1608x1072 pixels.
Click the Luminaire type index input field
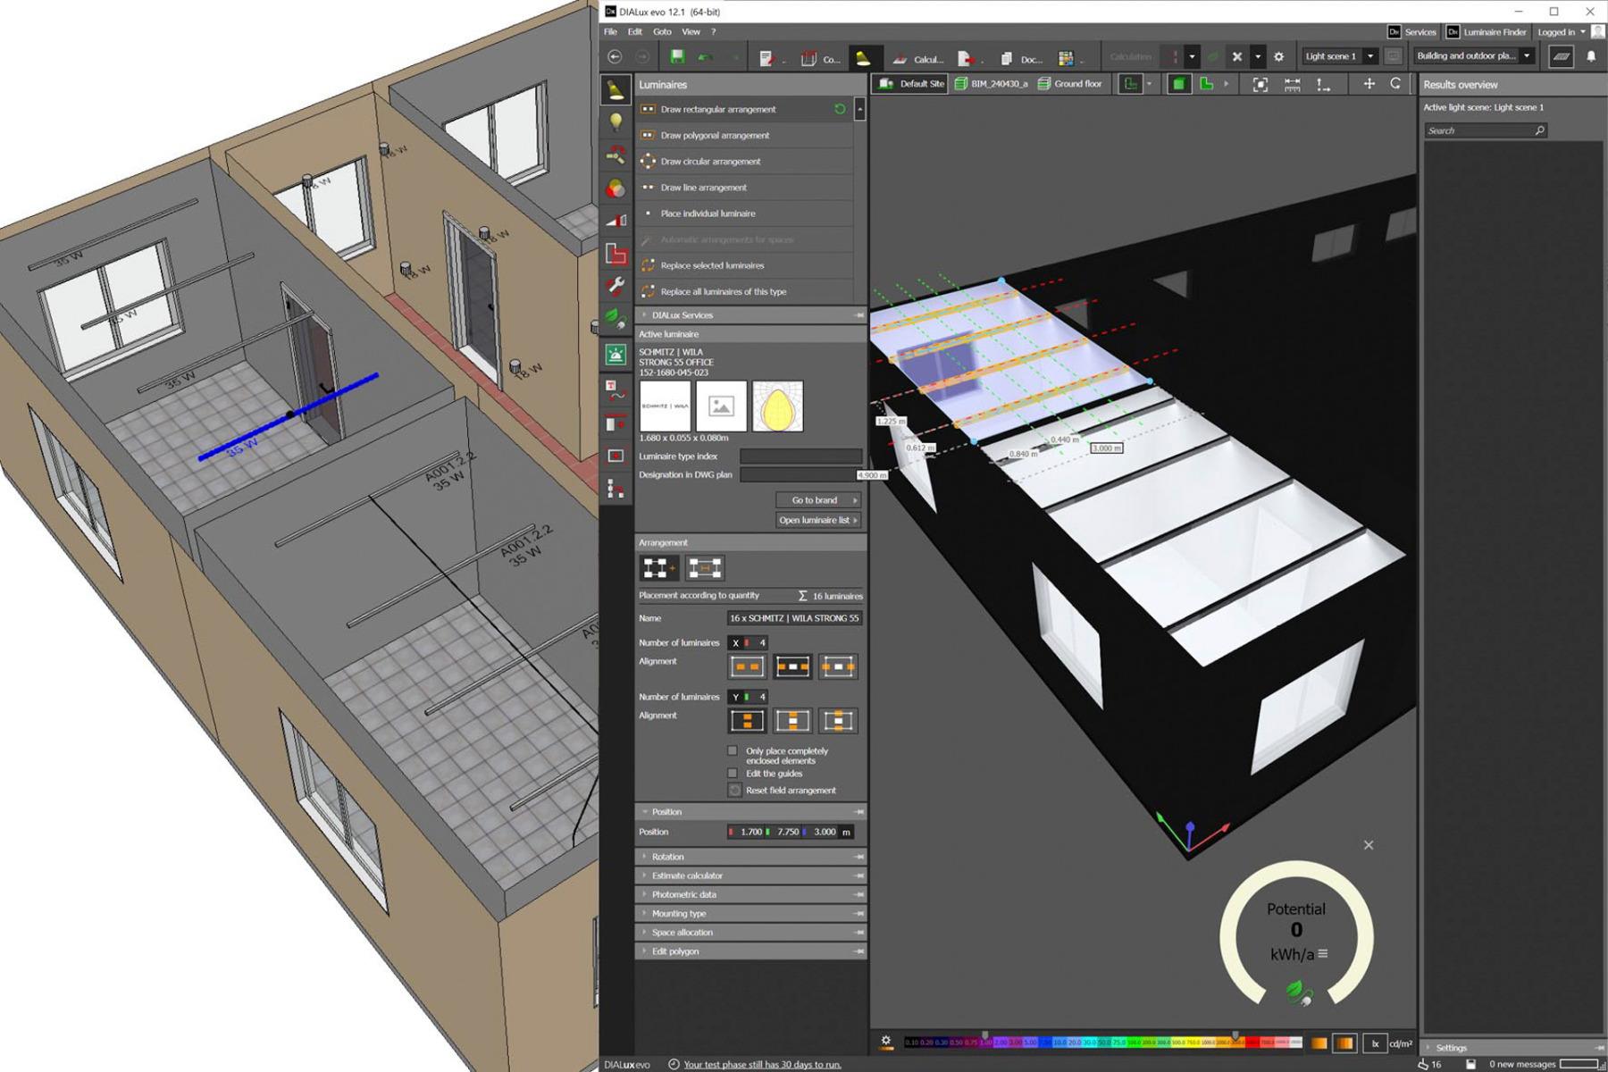coord(801,456)
